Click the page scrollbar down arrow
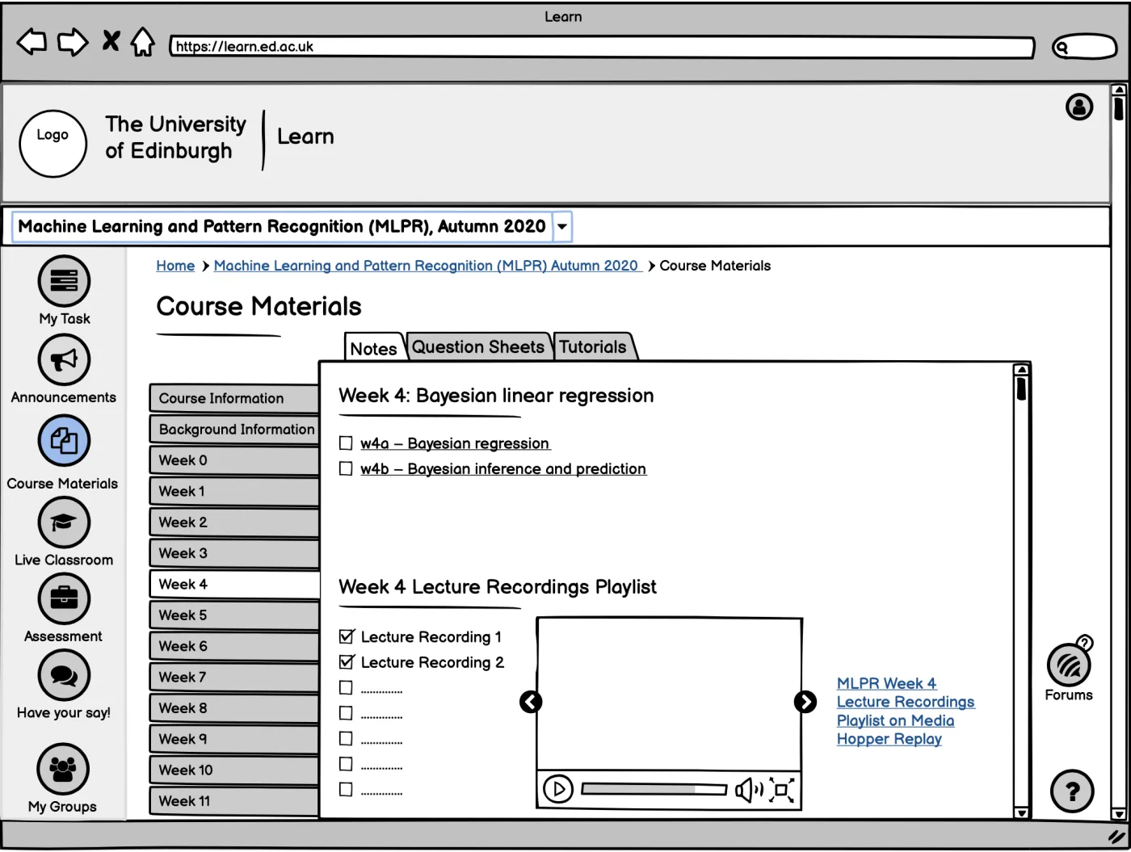This screenshot has width=1131, height=852. [1118, 813]
